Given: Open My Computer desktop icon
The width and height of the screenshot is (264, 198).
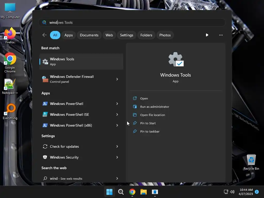Looking at the screenshot, I should pos(10,10).
